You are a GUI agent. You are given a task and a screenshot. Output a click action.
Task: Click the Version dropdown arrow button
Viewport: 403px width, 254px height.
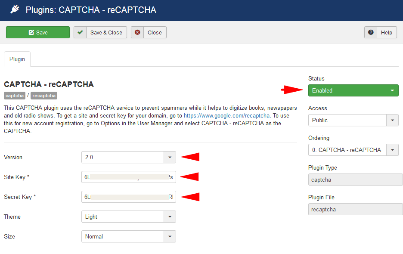[x=170, y=157]
